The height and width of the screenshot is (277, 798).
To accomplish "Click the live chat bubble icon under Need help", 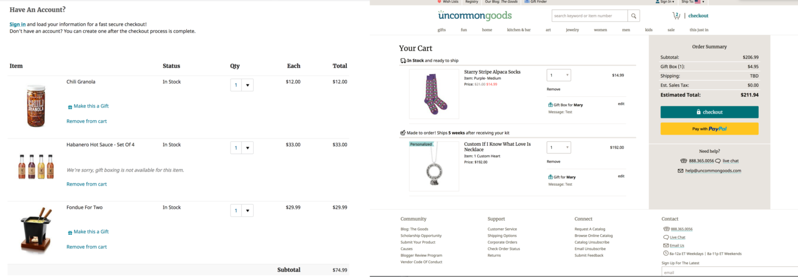I will (718, 161).
